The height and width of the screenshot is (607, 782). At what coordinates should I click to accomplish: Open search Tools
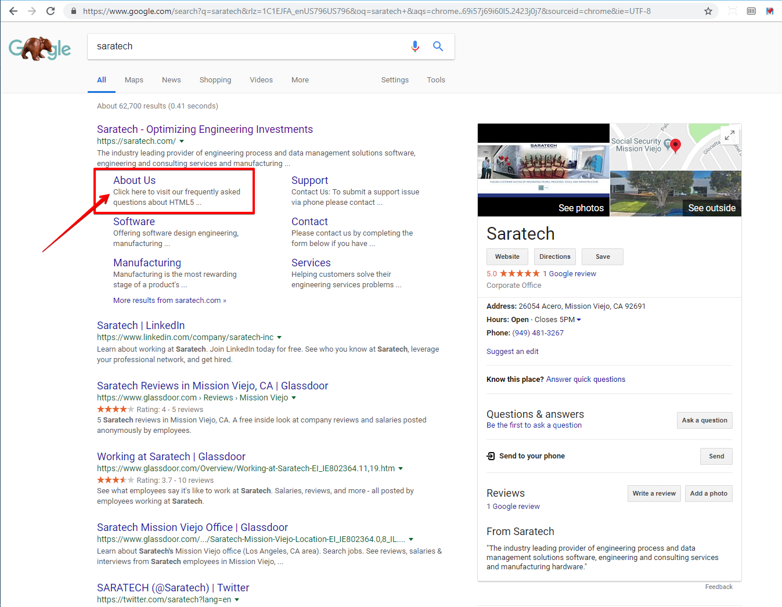(x=436, y=80)
